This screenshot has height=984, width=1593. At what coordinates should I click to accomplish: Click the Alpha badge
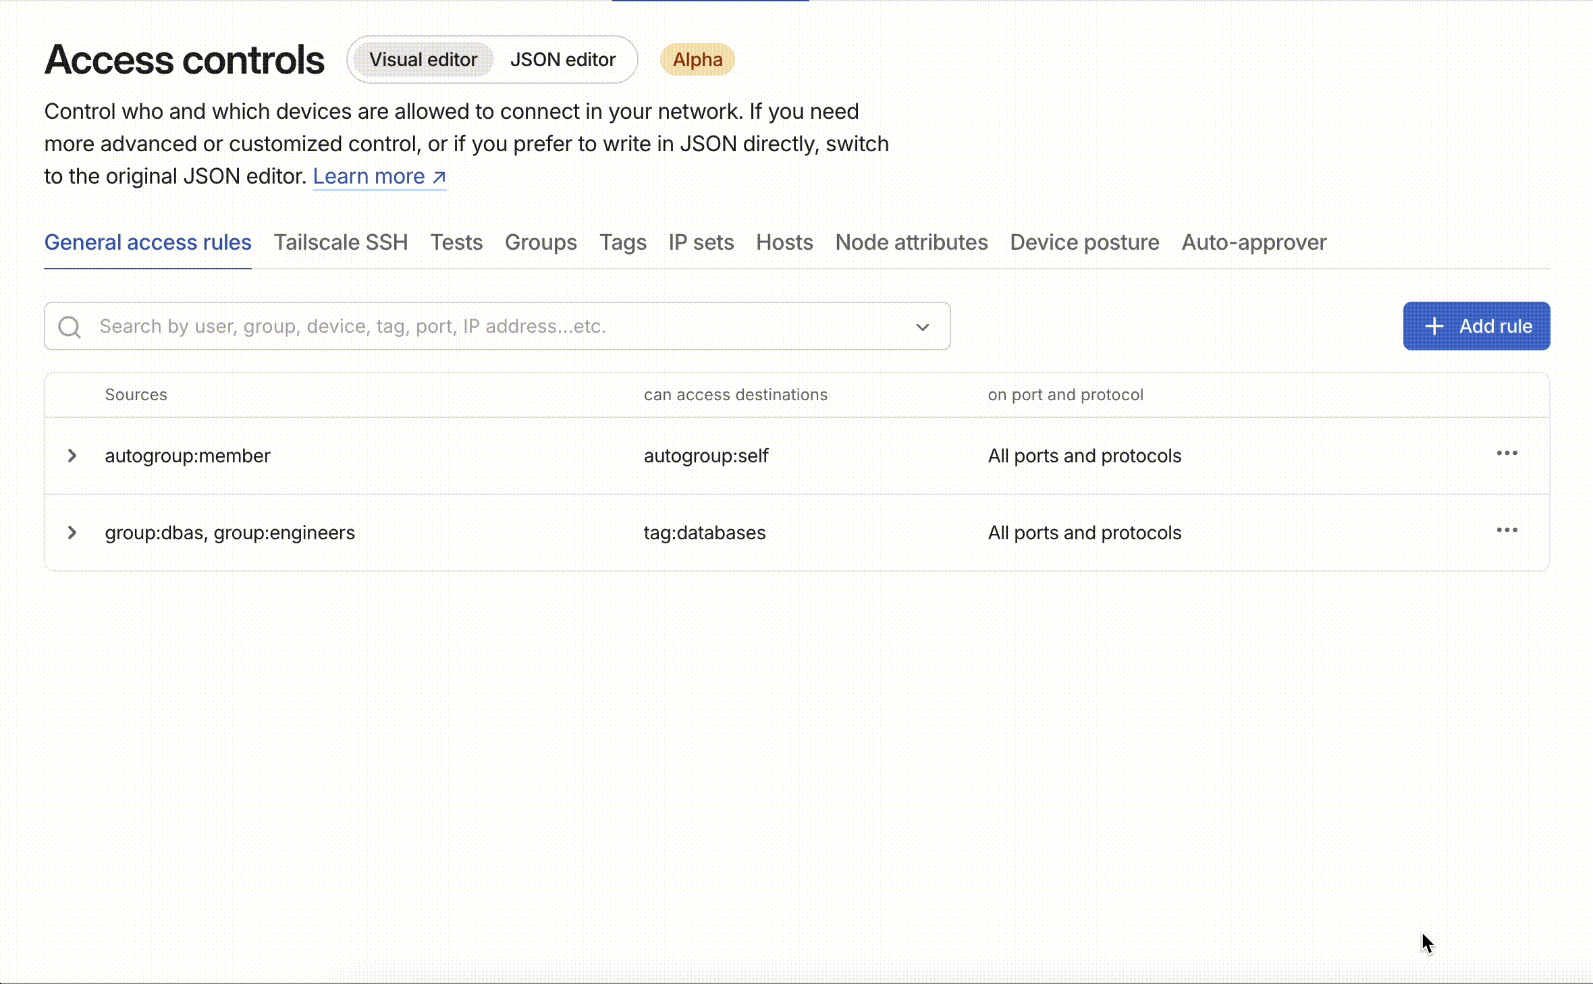tap(697, 59)
